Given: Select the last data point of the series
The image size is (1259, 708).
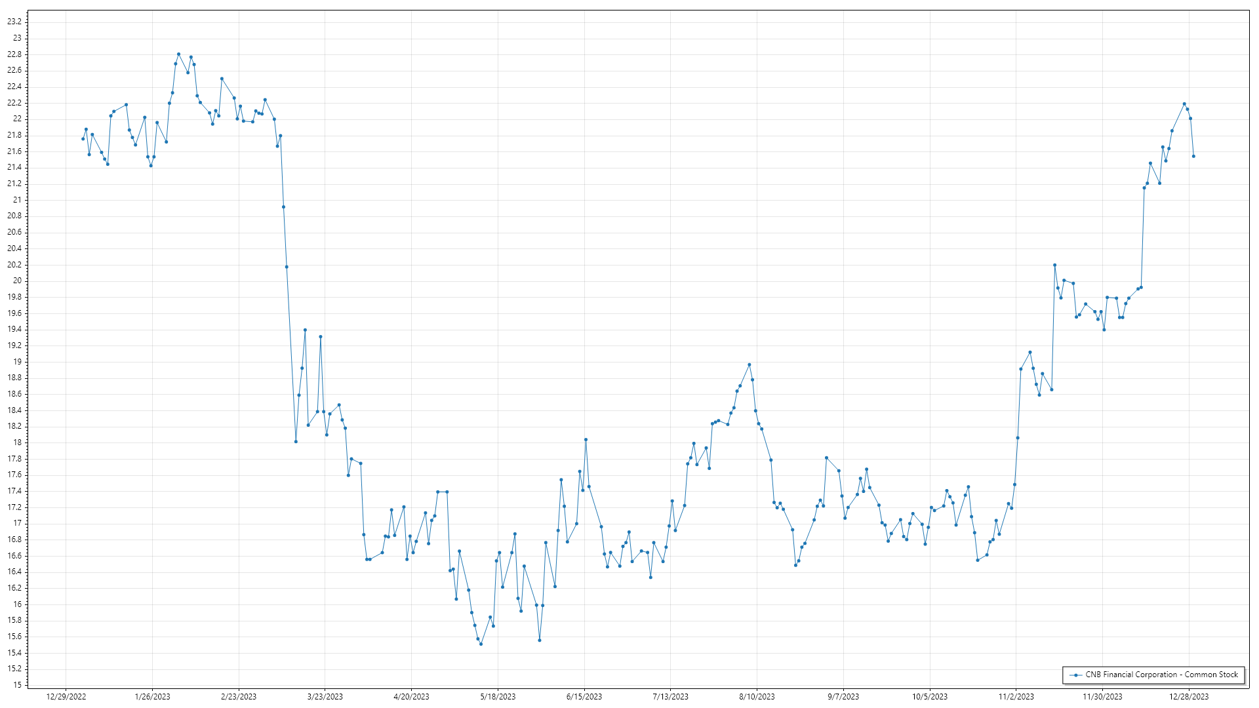Looking at the screenshot, I should [x=1193, y=156].
